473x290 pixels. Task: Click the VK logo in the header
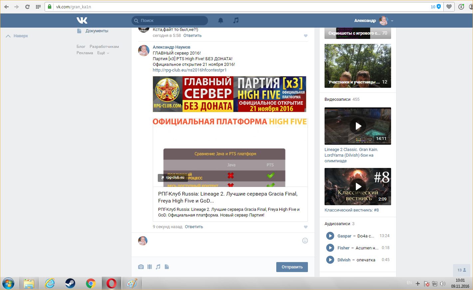click(82, 20)
